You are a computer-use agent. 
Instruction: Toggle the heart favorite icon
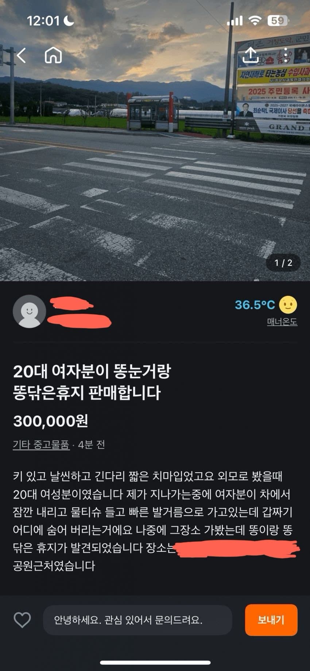coord(22,620)
